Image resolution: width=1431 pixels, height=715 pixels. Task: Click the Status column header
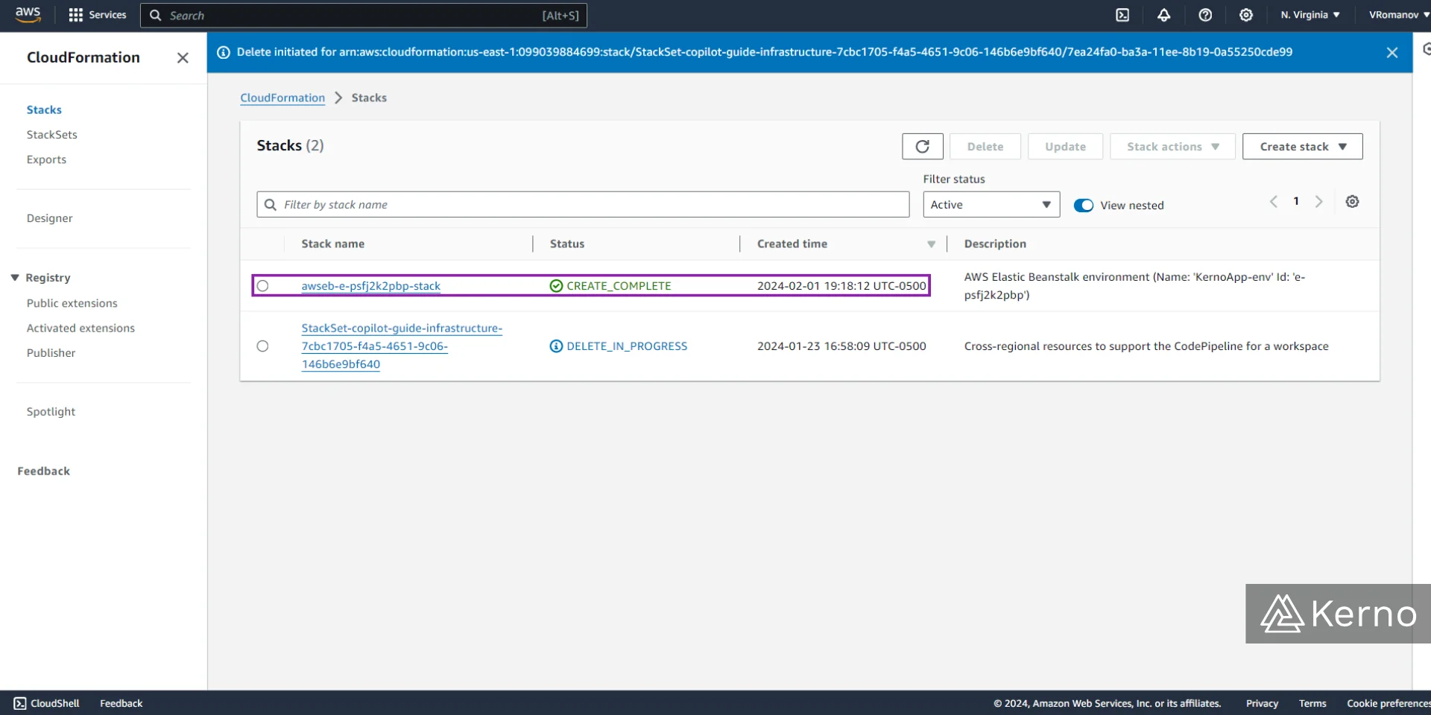[567, 244]
